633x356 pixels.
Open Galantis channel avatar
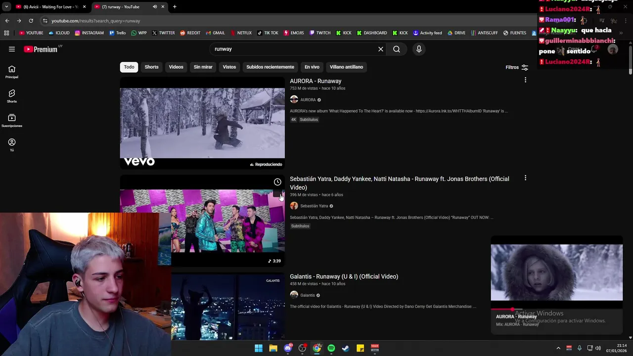pos(294,295)
